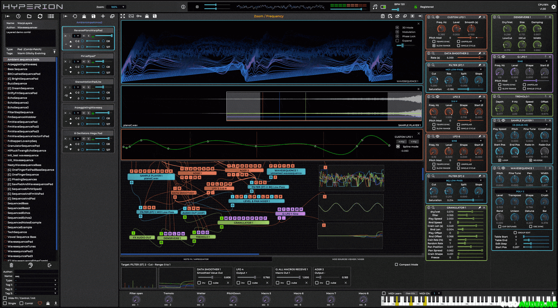558x308 pixels.
Task: Open GRANULATOR 1 node in patch graph
Action: click(x=243, y=223)
